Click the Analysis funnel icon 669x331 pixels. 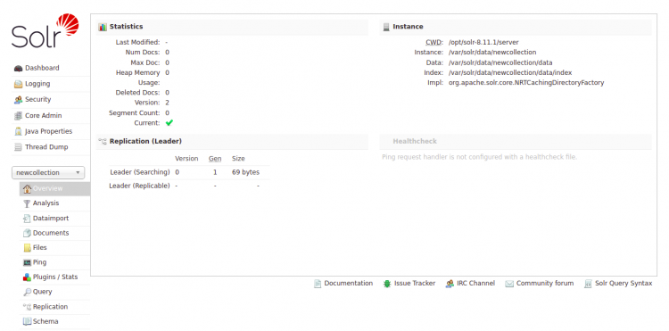coord(27,203)
